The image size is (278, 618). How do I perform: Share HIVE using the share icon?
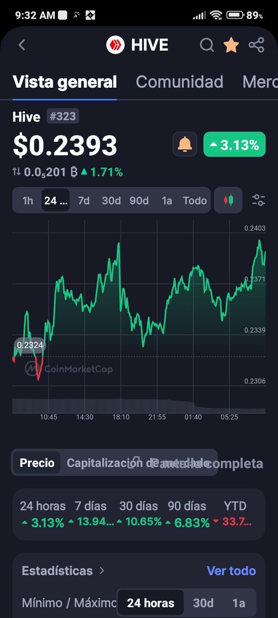tap(256, 45)
